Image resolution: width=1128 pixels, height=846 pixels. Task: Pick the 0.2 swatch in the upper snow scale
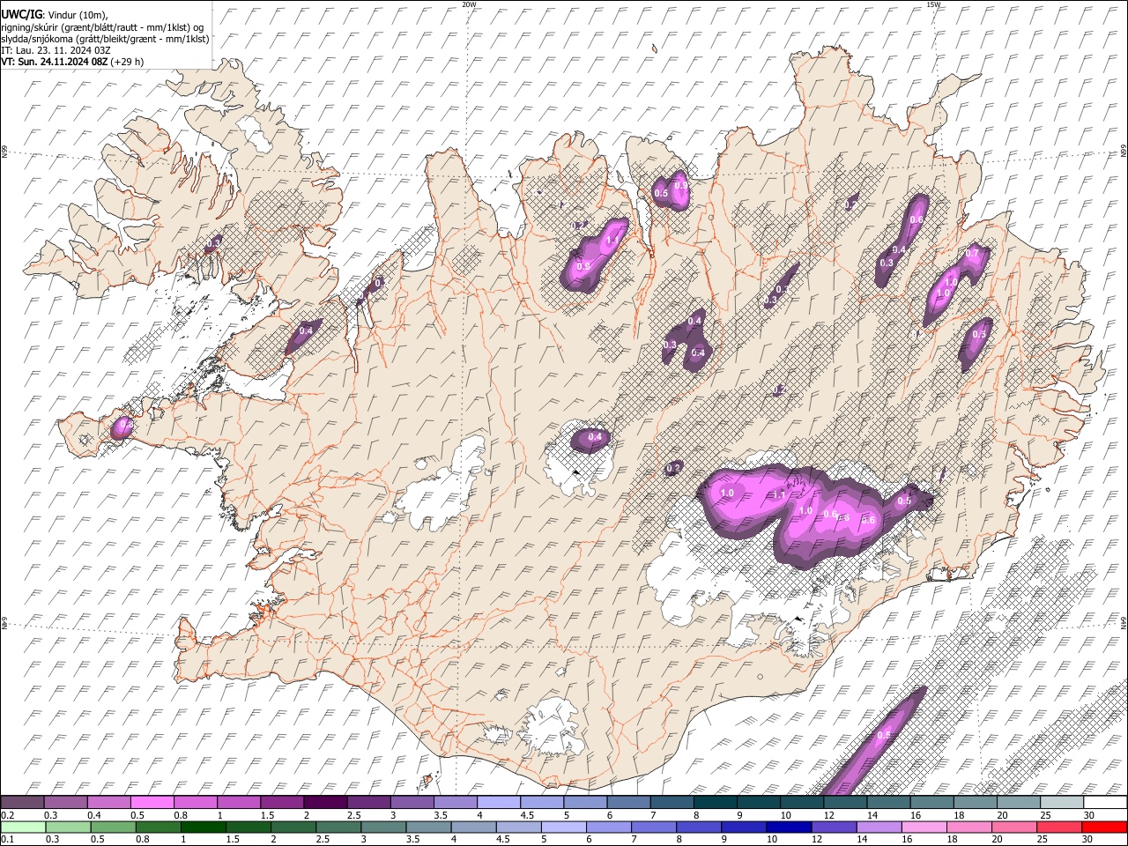click(x=22, y=803)
